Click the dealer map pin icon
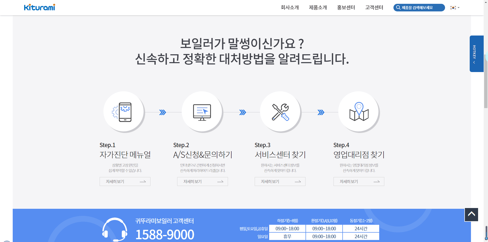 (359, 112)
